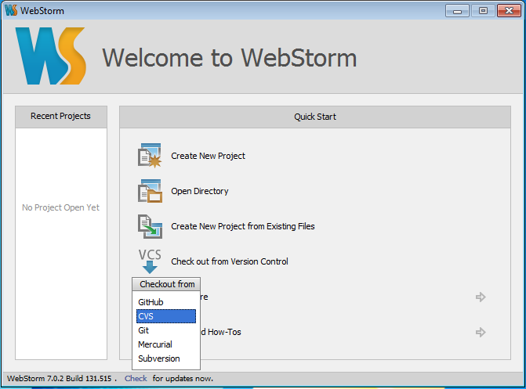Screen dimensions: 526x389
Task: Click the Recent Projects panel header
Action: click(x=61, y=117)
